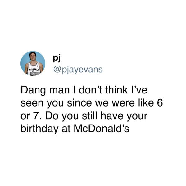Click the word birthday in the tweet
Viewport: 186px width, 186px height.
[x=39, y=129]
